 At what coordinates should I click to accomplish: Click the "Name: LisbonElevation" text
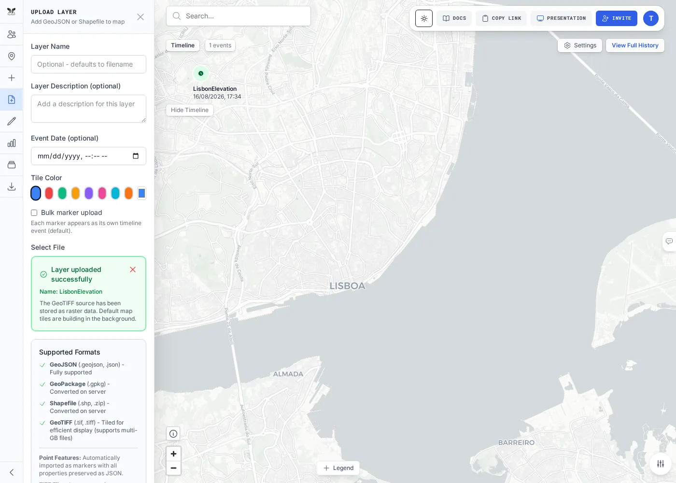point(71,292)
